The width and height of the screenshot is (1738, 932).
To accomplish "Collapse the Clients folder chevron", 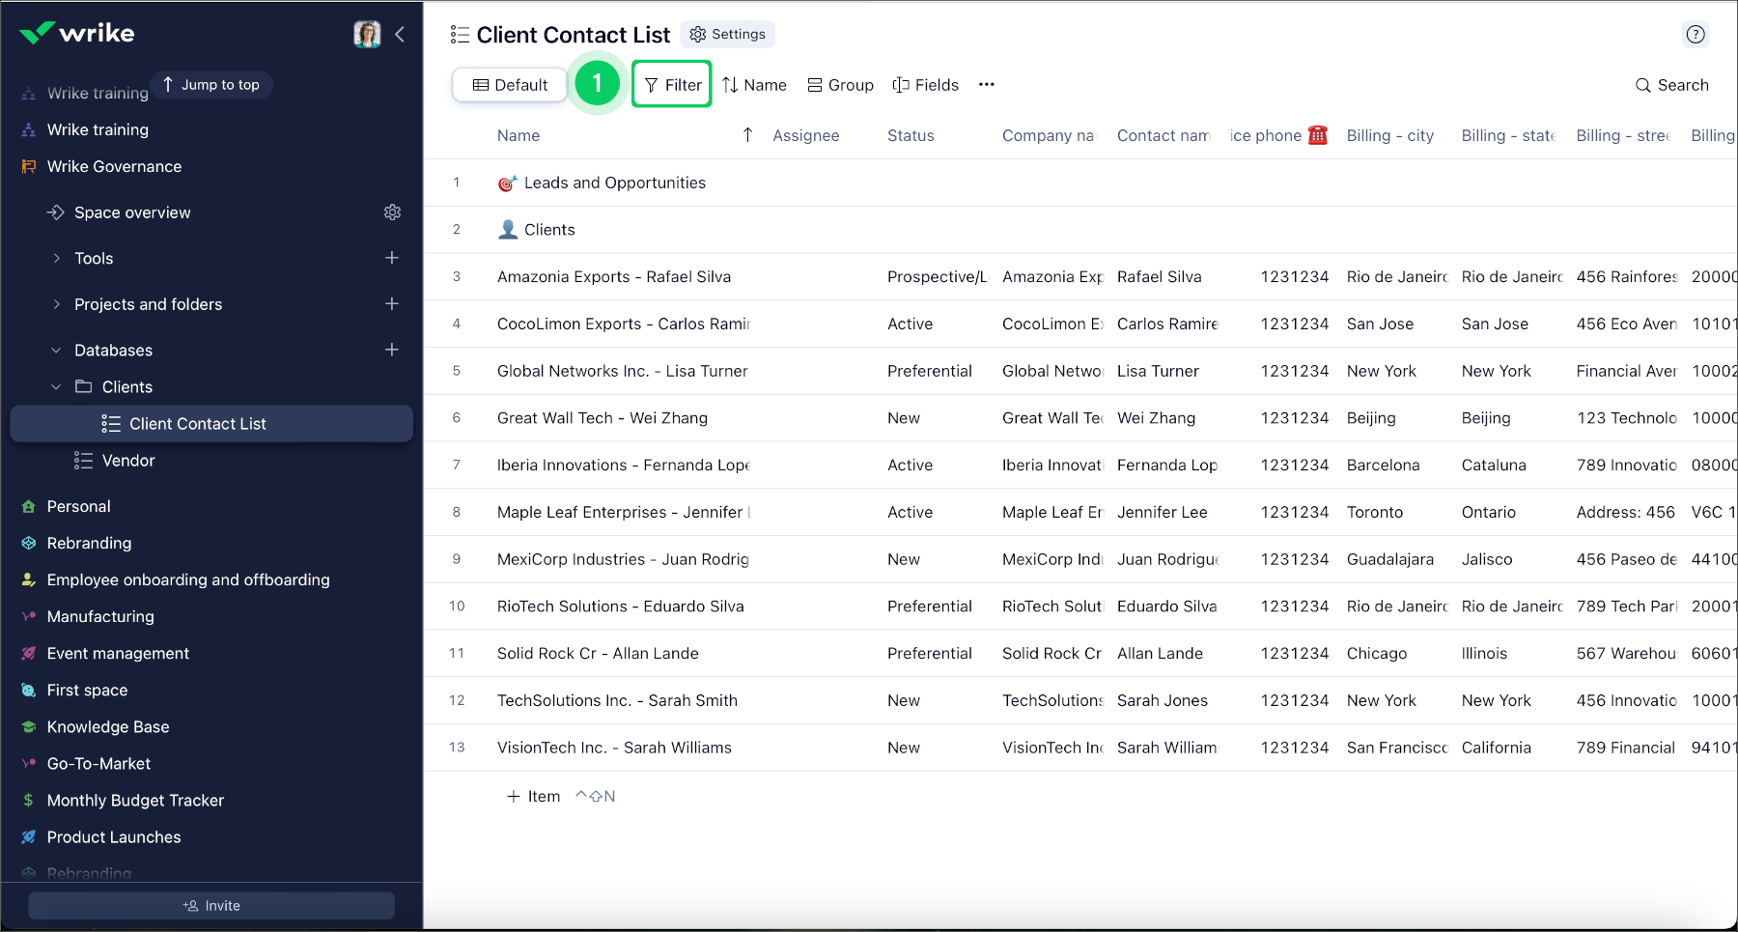I will [57, 387].
